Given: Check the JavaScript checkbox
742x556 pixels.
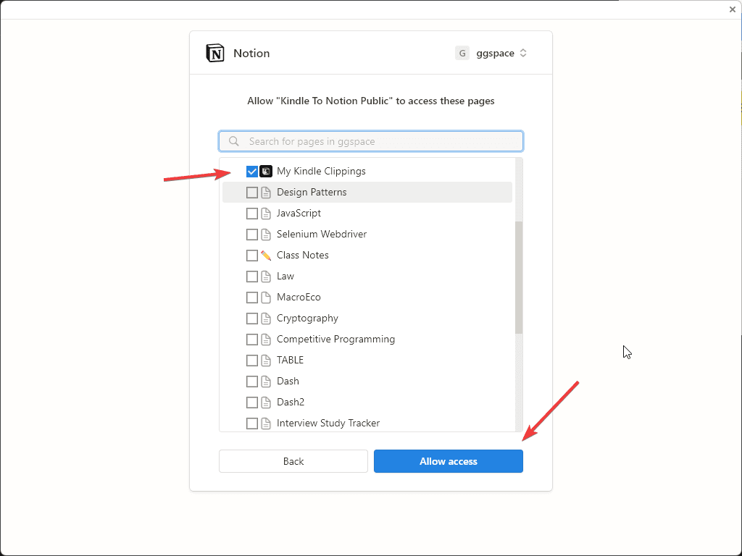Looking at the screenshot, I should tap(251, 214).
